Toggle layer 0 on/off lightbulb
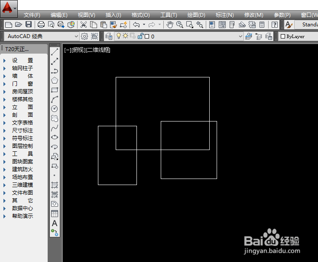This screenshot has height=262, width=318. (119, 36)
